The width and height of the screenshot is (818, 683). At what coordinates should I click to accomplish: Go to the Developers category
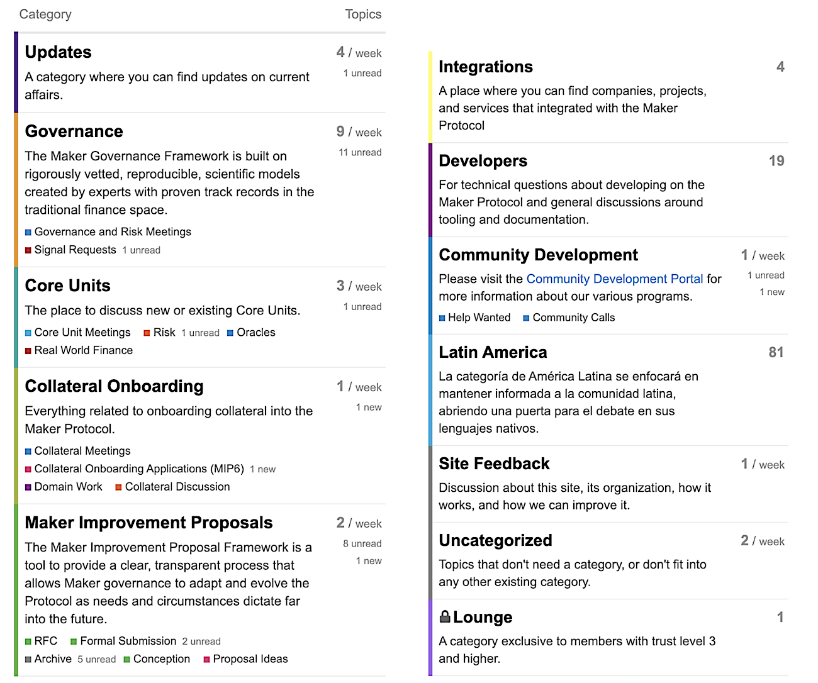point(483,161)
